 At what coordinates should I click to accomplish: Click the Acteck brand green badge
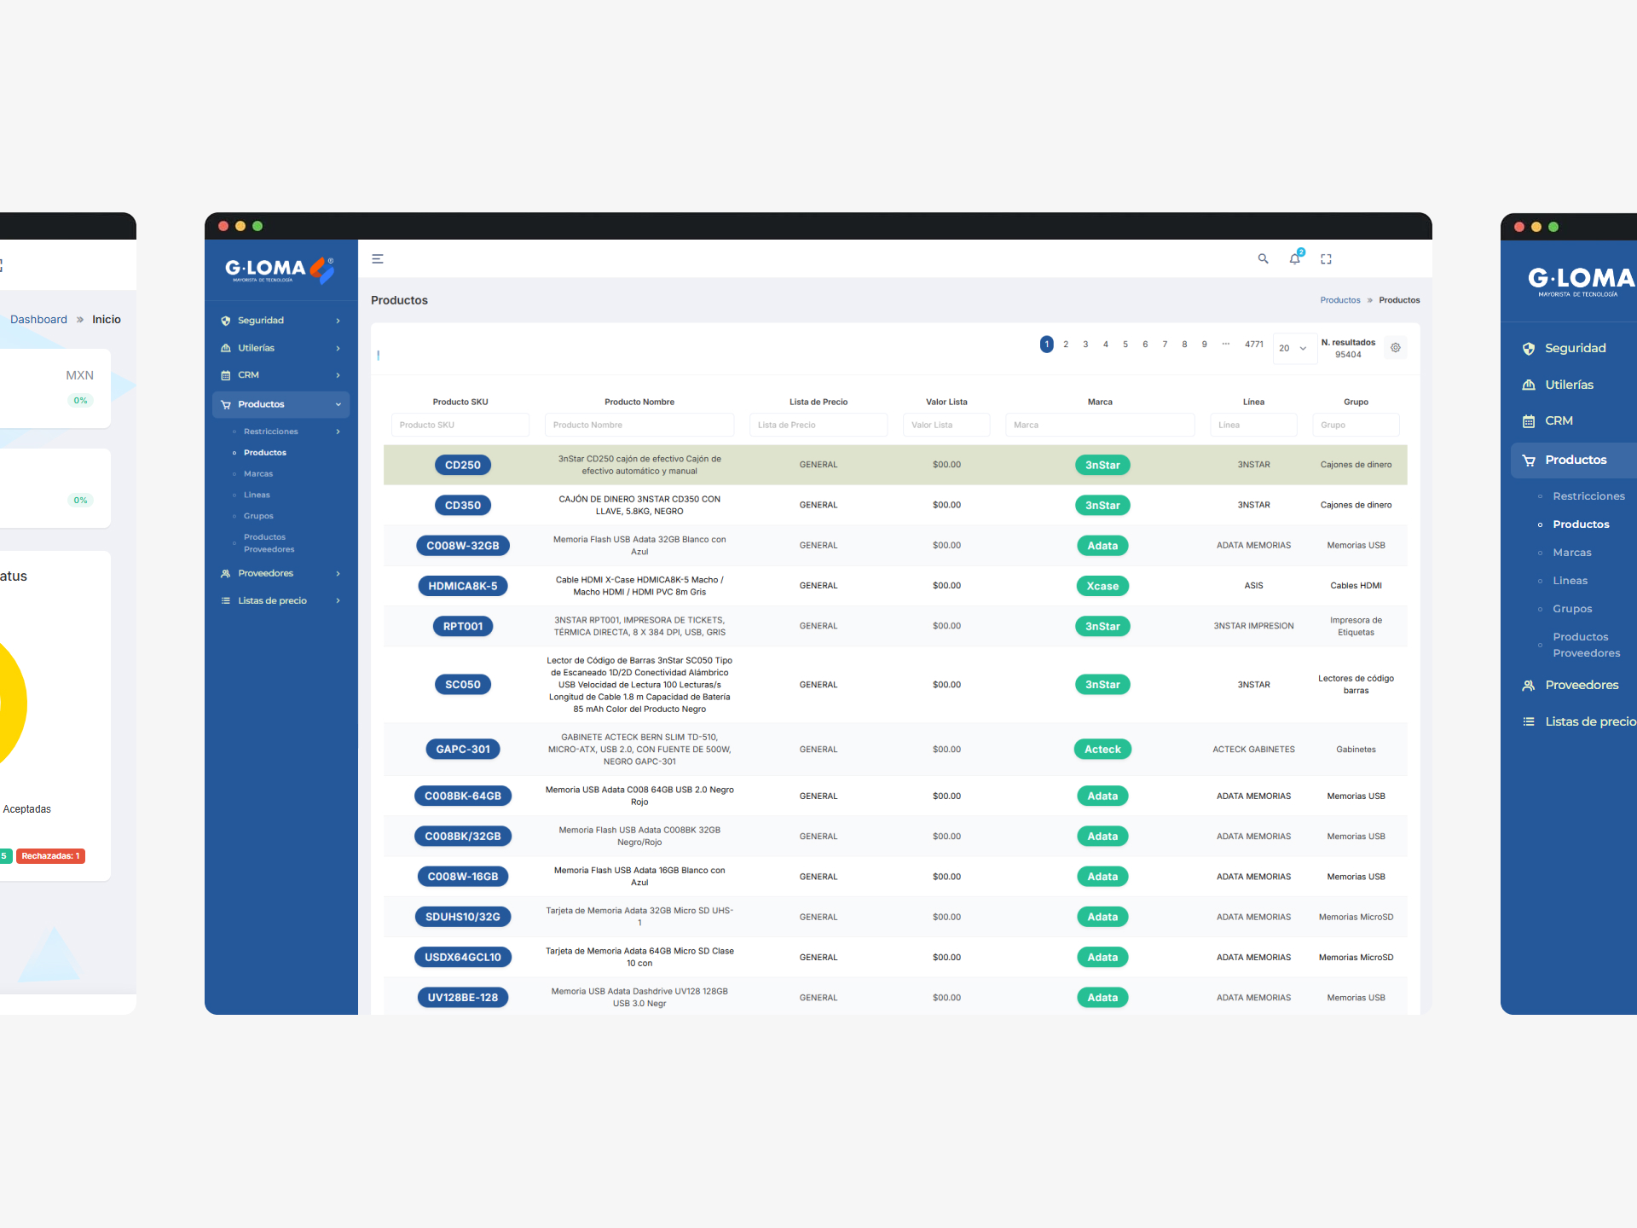(1102, 750)
